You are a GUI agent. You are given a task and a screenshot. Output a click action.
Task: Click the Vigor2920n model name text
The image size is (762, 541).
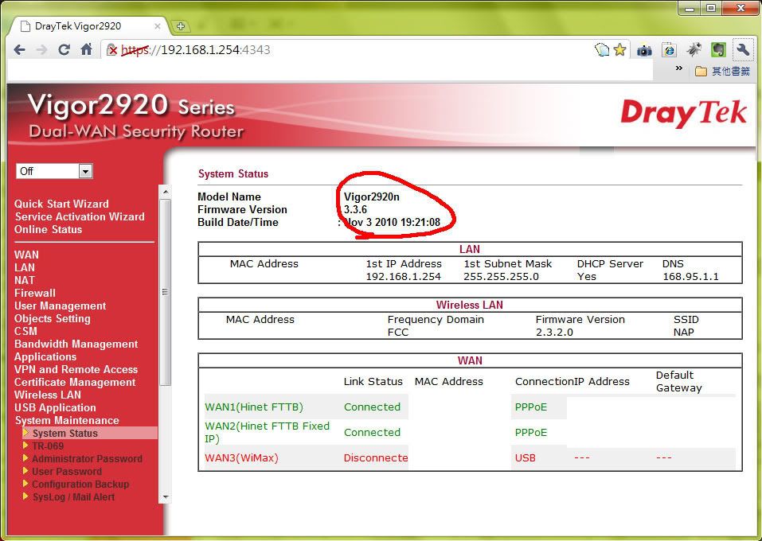coord(372,197)
